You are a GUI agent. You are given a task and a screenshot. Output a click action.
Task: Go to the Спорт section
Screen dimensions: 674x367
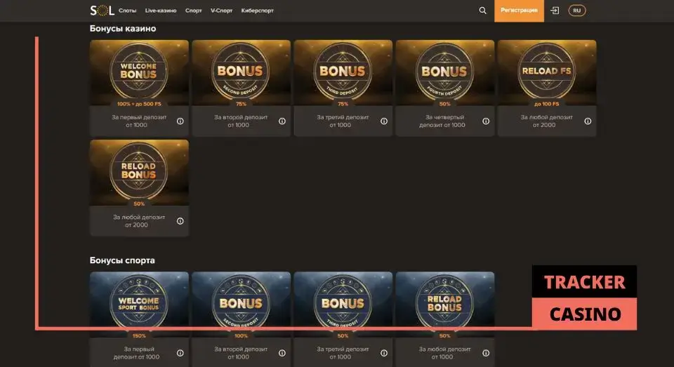tap(194, 11)
